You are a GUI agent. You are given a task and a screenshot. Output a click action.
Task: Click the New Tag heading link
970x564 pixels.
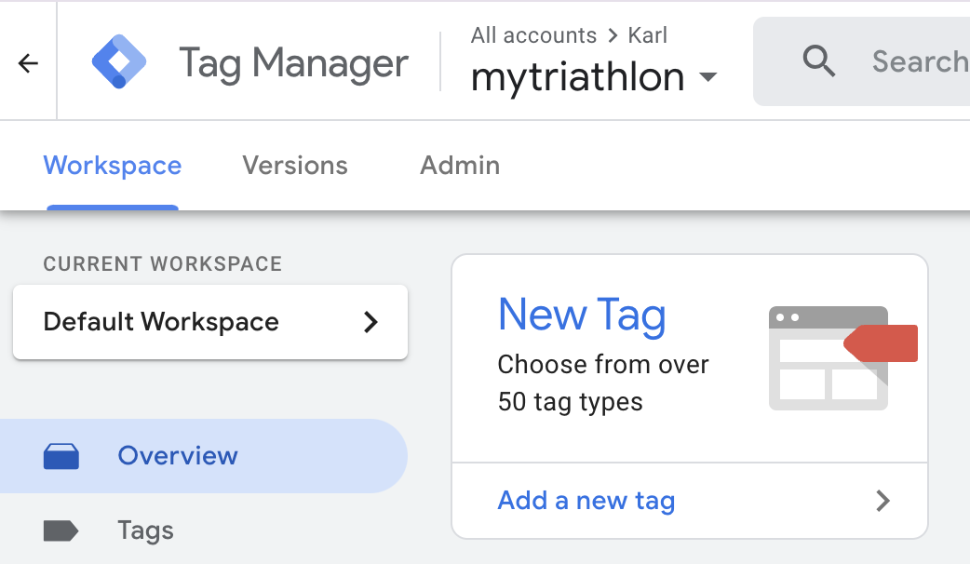(582, 315)
